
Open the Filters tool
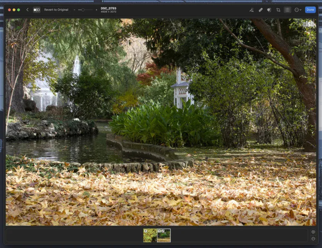(269, 10)
